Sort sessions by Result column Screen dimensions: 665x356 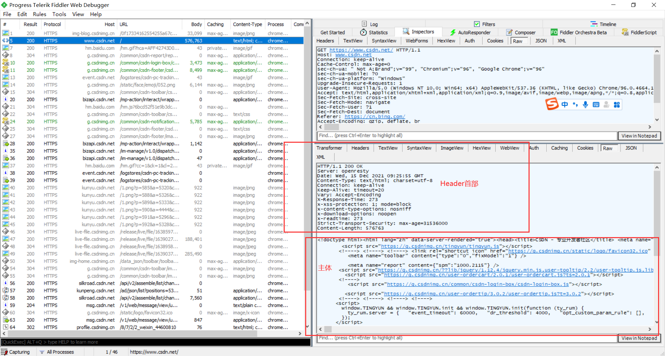pyautogui.click(x=30, y=24)
